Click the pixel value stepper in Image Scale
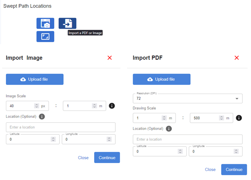Screen dimensions: 251x180 36,106
